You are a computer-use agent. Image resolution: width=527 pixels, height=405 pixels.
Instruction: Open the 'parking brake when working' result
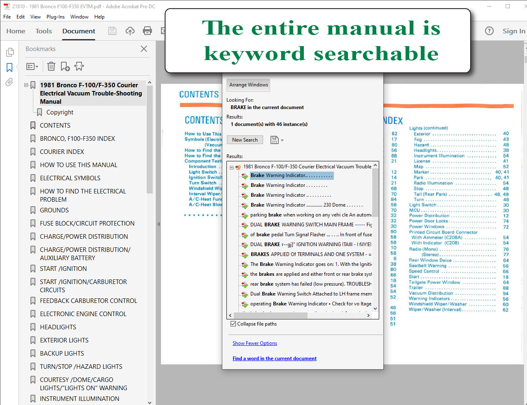(x=311, y=215)
